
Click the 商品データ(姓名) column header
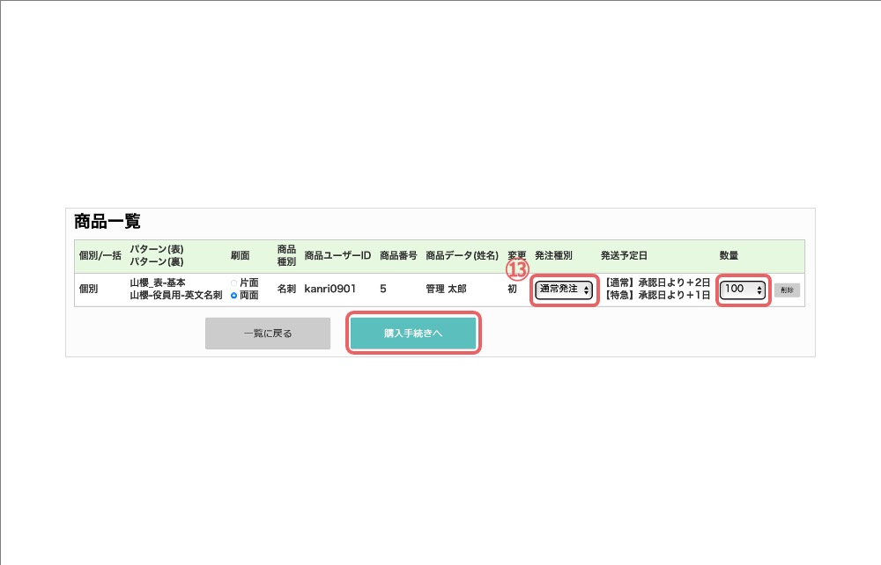462,256
